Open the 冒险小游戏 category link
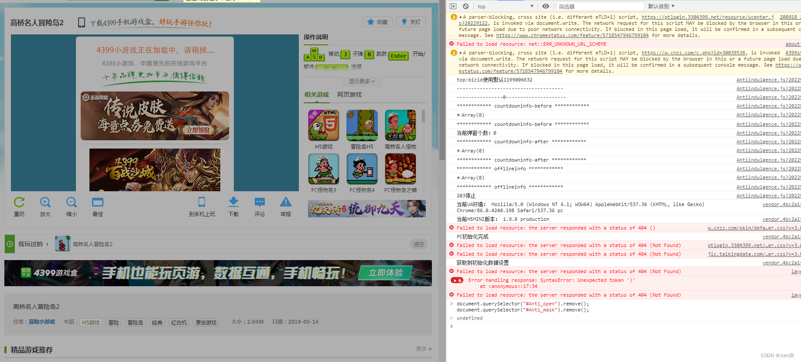The height and width of the screenshot is (362, 801). [42, 322]
